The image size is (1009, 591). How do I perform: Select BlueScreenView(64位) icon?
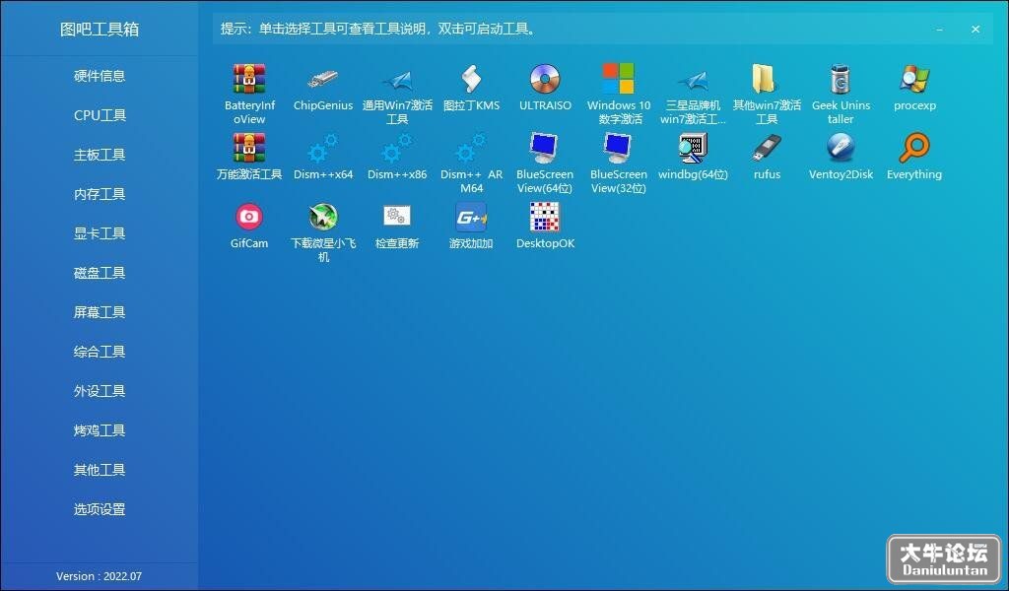coord(545,148)
